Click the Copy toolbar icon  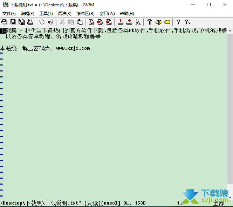(71, 22)
